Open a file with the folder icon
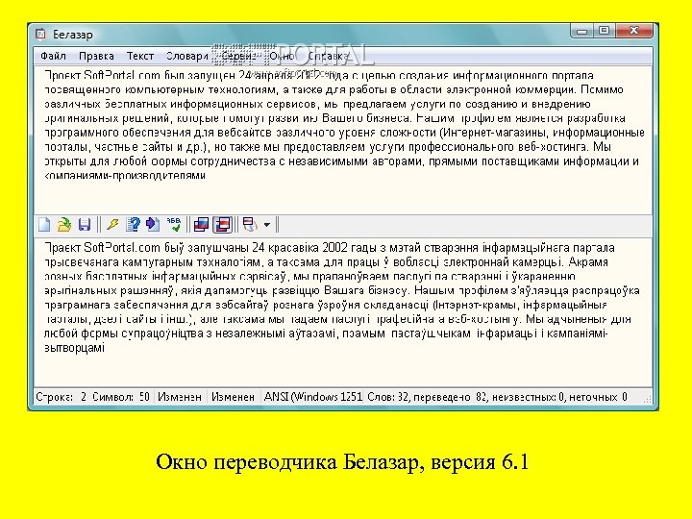This screenshot has height=519, width=692. pyautogui.click(x=64, y=225)
